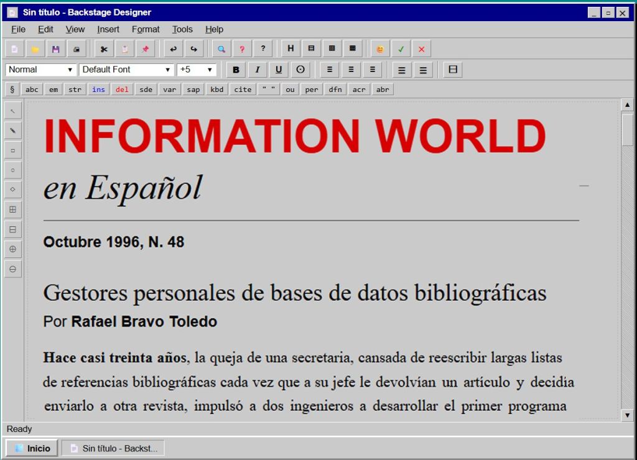The width and height of the screenshot is (637, 460).
Task: Click the print icon in toolbar
Action: [x=77, y=49]
